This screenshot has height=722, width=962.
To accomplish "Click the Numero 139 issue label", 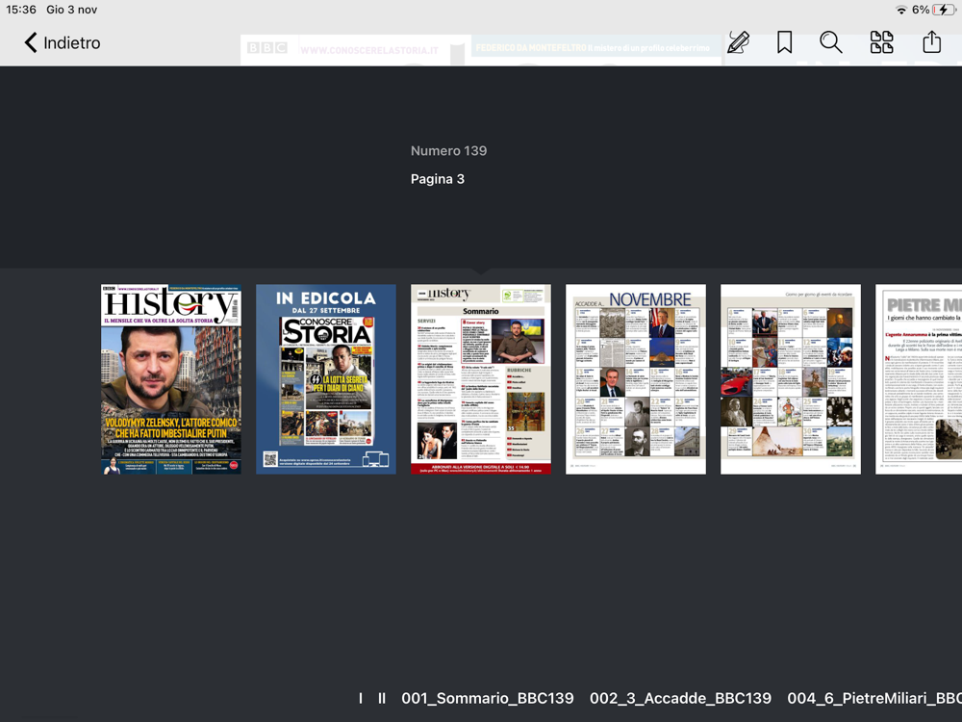I will (448, 151).
